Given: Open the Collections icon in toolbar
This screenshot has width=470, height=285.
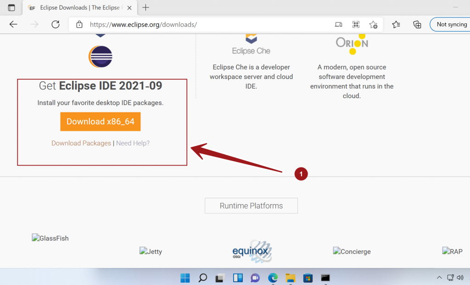Looking at the screenshot, I should point(417,24).
